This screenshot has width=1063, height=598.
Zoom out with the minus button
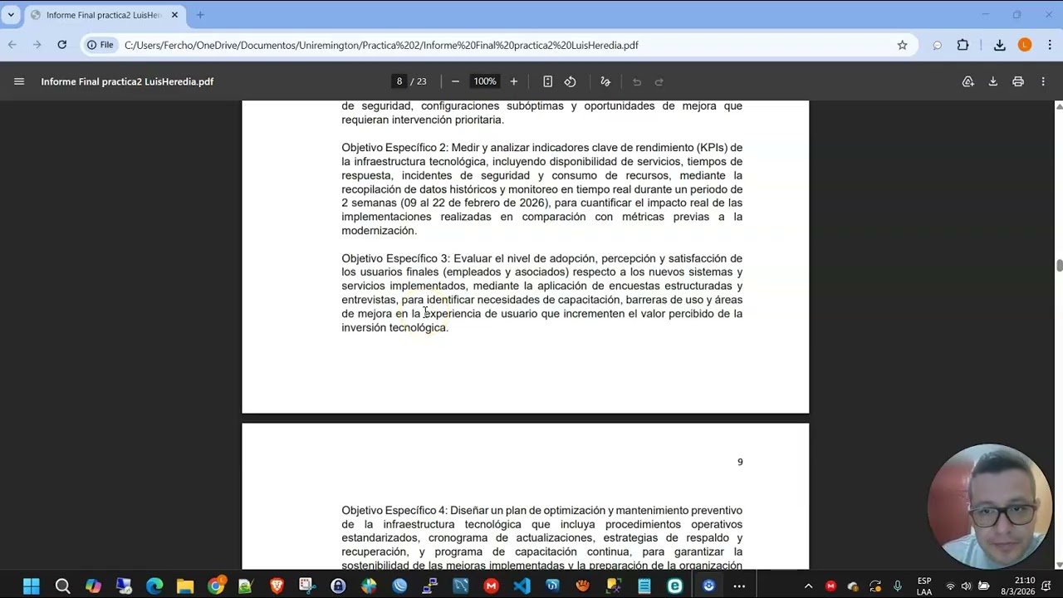(455, 81)
